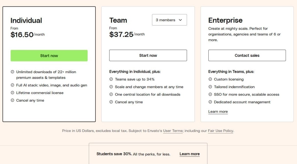Click checkmark icon beside Custom licensing
The image size is (297, 164).
click(x=210, y=79)
